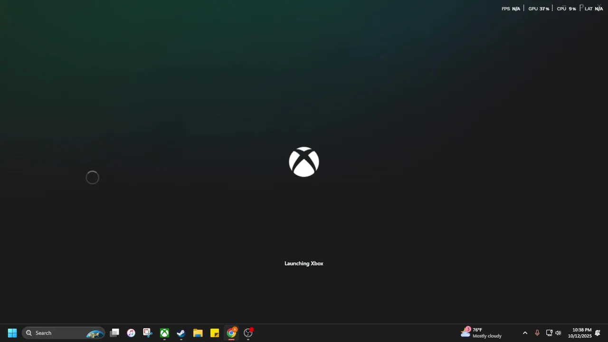Open Task View from the taskbar
This screenshot has height=342, width=608.
(x=114, y=333)
